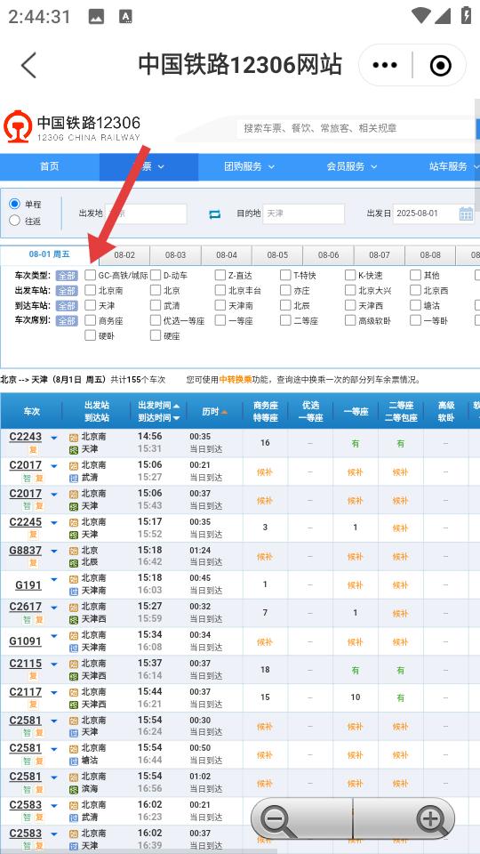Click the 复 badge under G8837
480x854 pixels.
click(33, 563)
